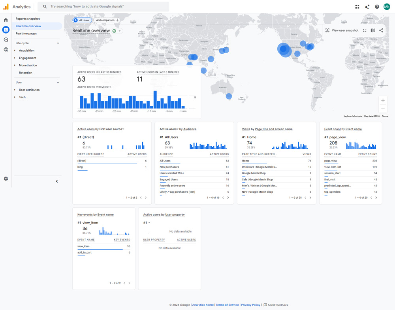Open Terms of Service link

pyautogui.click(x=227, y=305)
